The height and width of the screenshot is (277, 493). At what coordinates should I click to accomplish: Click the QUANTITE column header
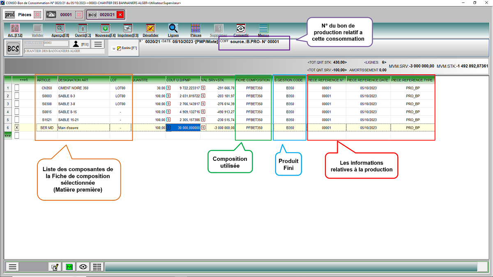pos(149,80)
